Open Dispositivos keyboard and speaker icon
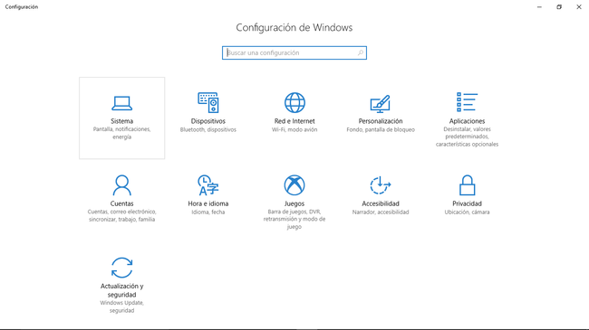The width and height of the screenshot is (589, 330). click(208, 102)
